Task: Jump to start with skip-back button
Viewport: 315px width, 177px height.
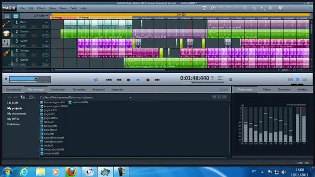Action: pos(109,80)
